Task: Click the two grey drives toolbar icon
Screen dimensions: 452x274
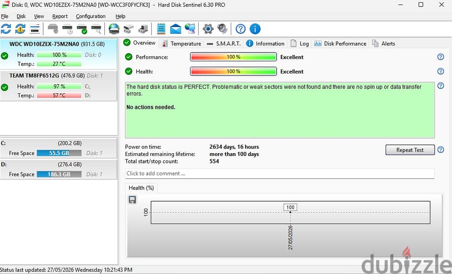Action: (129, 29)
